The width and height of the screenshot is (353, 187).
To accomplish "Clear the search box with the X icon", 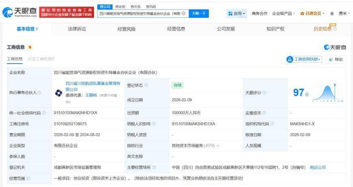I will click(x=184, y=13).
